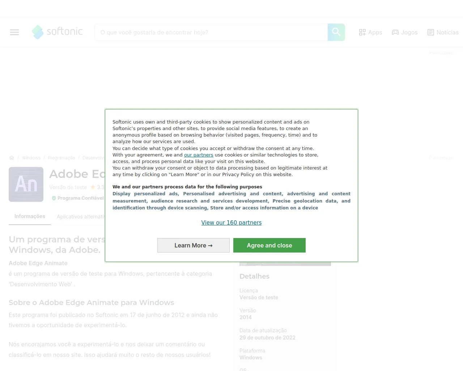Click the 'Programa Confiável' shield icon
463x371 pixels.
click(54, 198)
